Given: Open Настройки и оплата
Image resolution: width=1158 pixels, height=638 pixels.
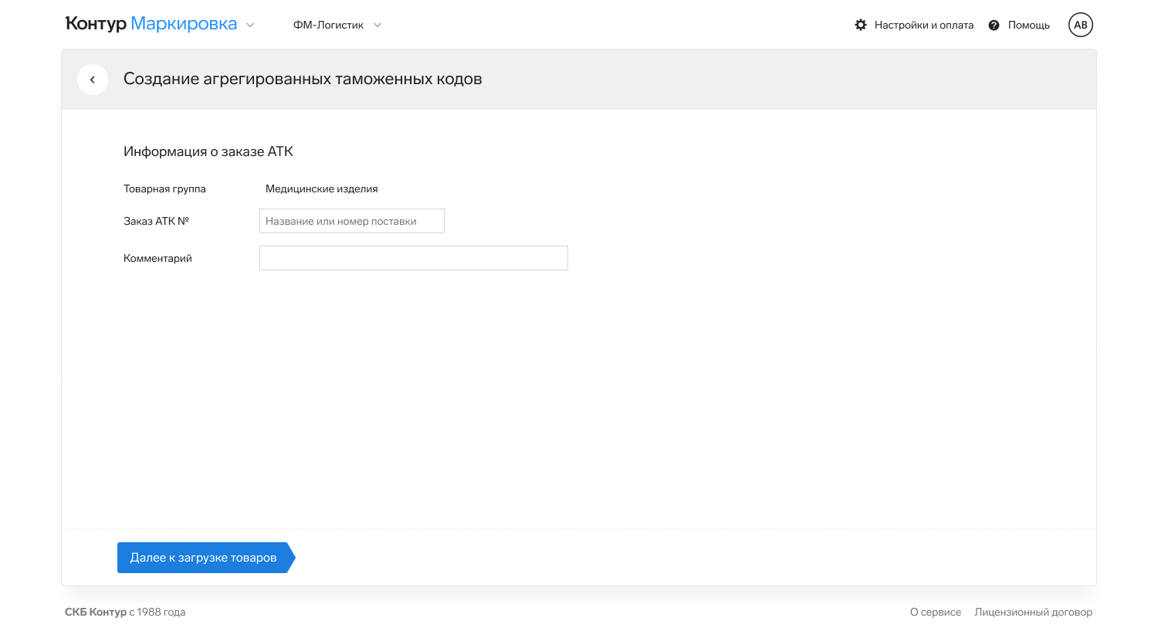Looking at the screenshot, I should (923, 25).
